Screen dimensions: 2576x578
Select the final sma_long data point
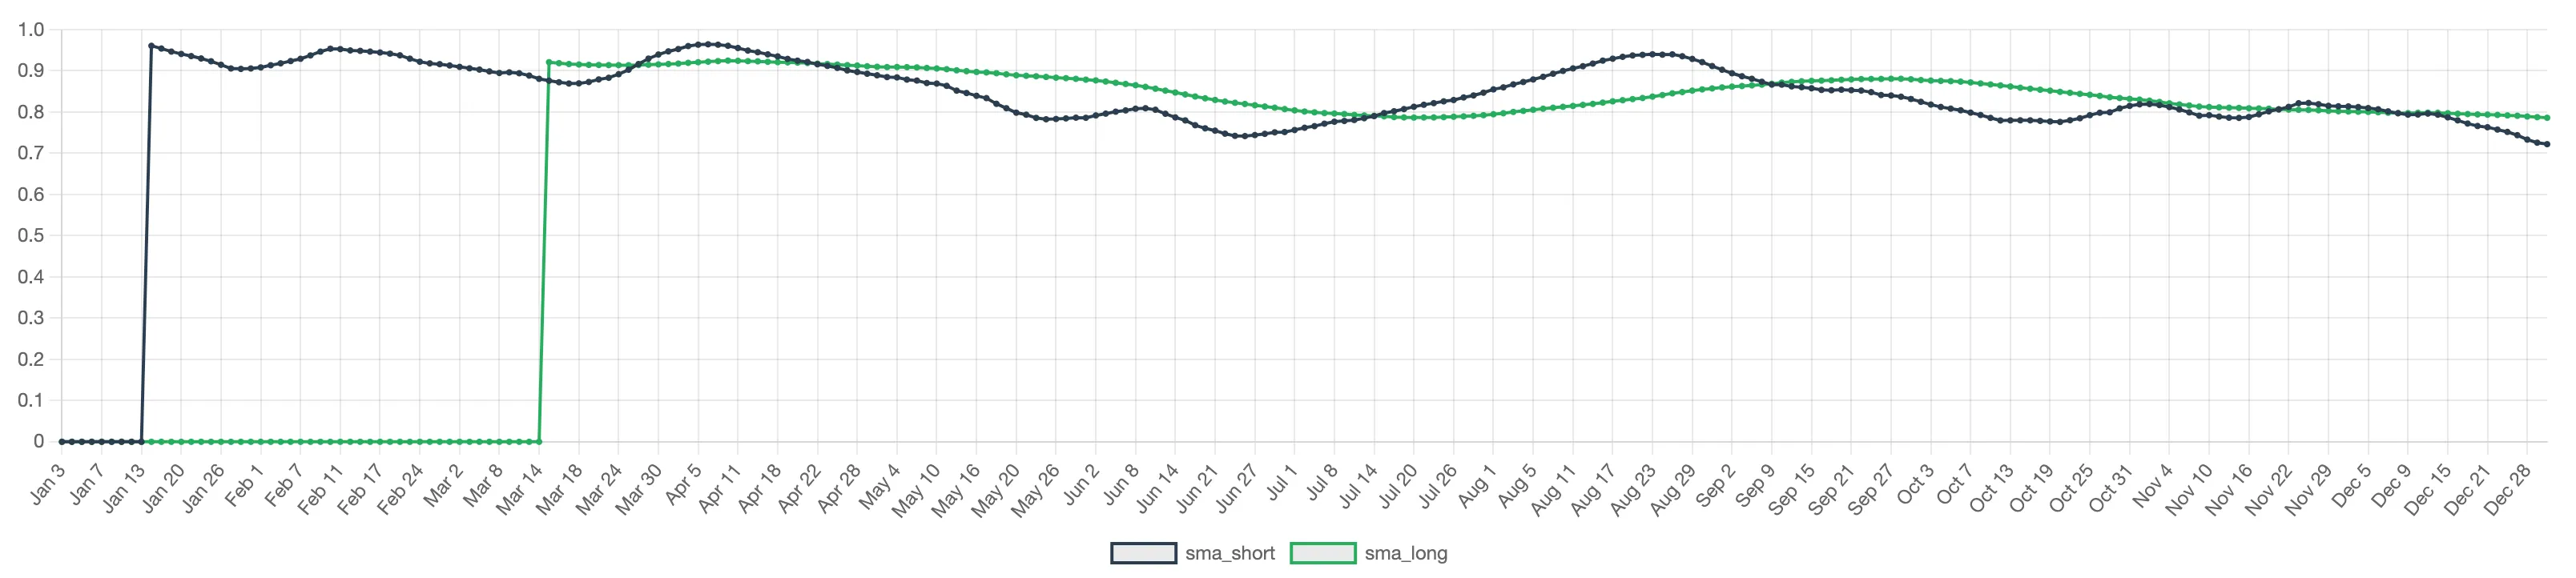click(x=2546, y=118)
